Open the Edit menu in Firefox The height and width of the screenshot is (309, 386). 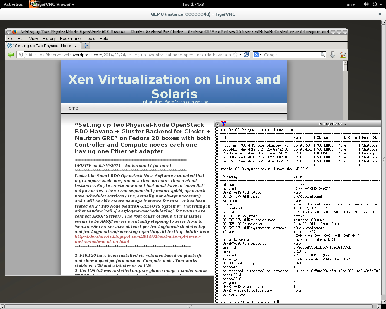tap(21, 38)
